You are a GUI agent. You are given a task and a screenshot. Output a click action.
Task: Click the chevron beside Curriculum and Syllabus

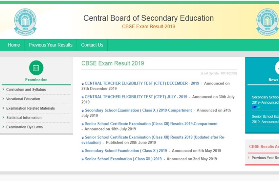(x=3, y=90)
